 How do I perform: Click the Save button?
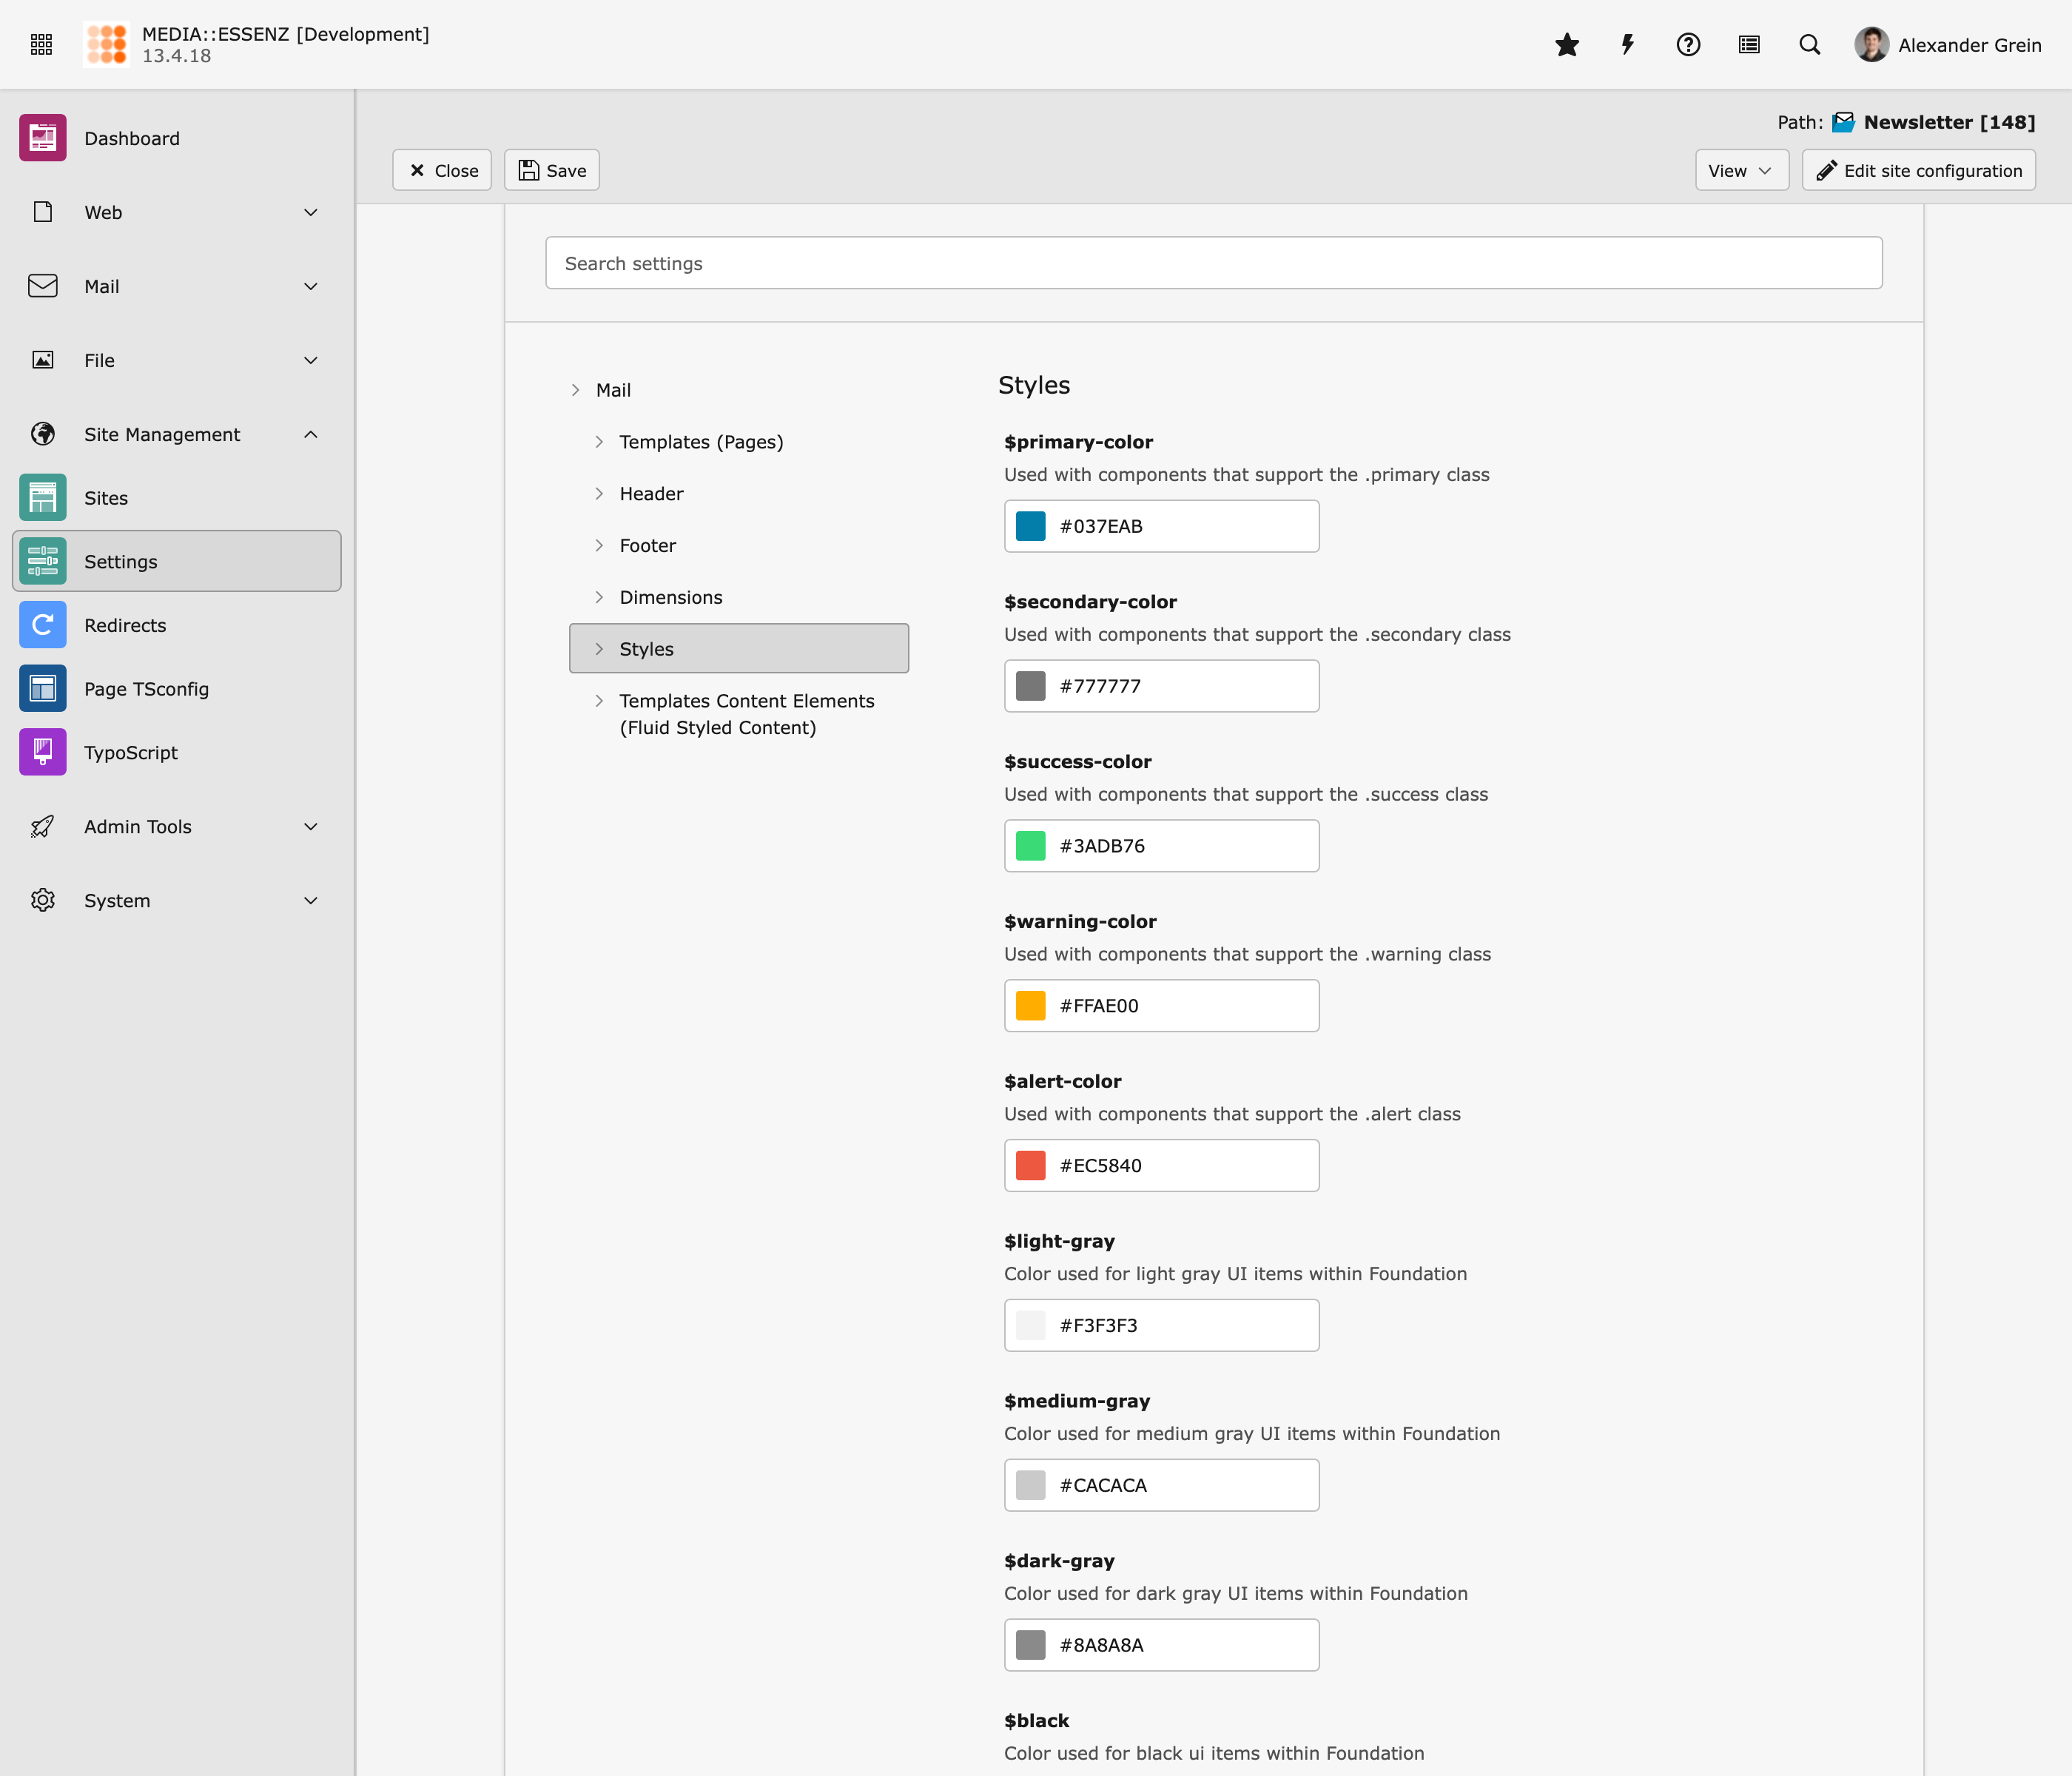point(552,171)
